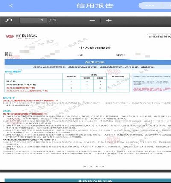Click 从未发生过逾期的账户明细如下 heading
The height and width of the screenshot is (183, 171).
[29, 139]
